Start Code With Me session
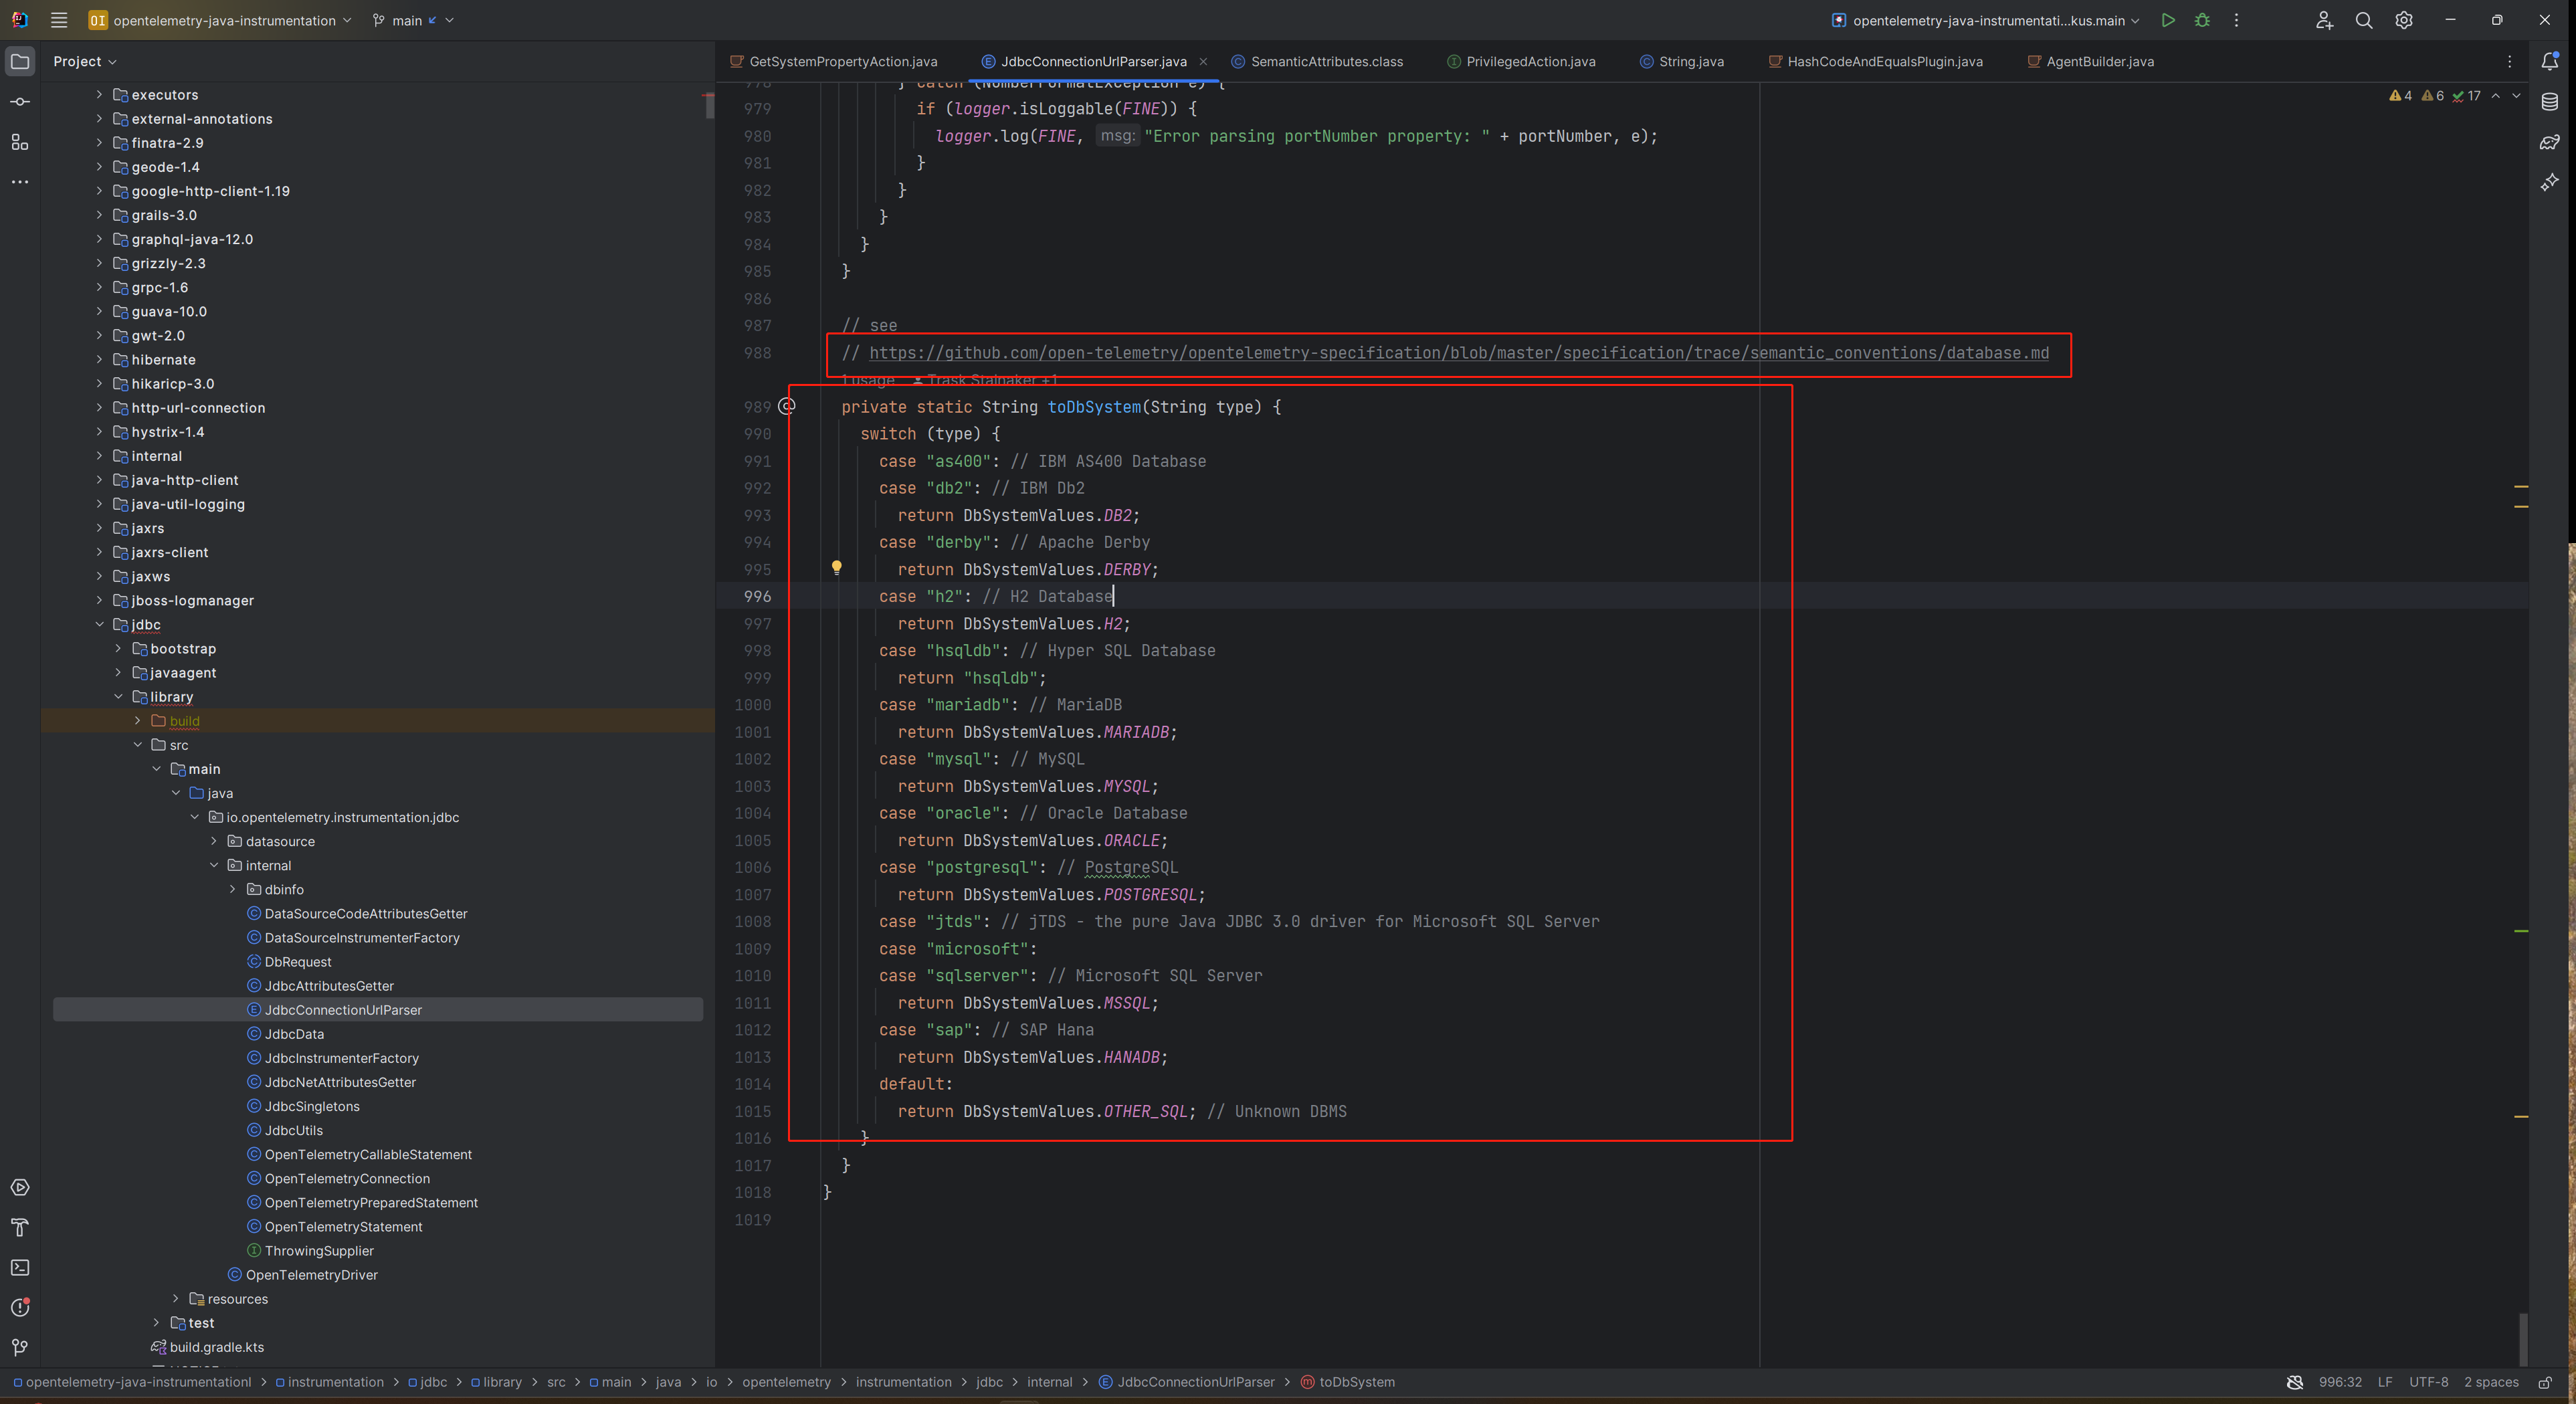The height and width of the screenshot is (1404, 2576). click(x=2324, y=20)
